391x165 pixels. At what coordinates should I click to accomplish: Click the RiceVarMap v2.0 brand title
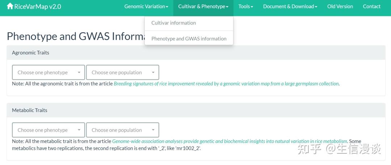(x=38, y=7)
